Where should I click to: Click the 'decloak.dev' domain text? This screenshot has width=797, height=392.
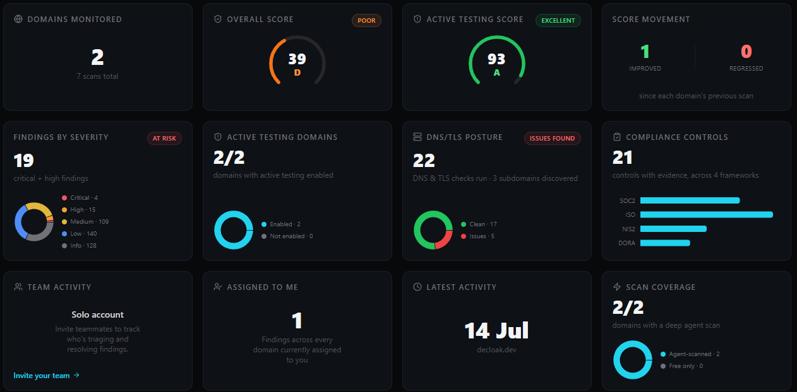(497, 349)
